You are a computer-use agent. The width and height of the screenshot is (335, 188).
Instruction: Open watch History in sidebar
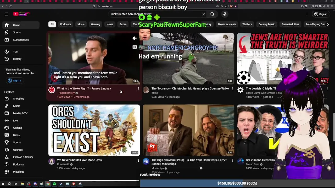pos(21,59)
